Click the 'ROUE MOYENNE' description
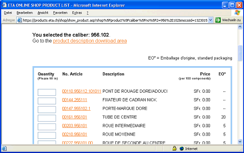The image size is (244, 153). [x=119, y=134]
